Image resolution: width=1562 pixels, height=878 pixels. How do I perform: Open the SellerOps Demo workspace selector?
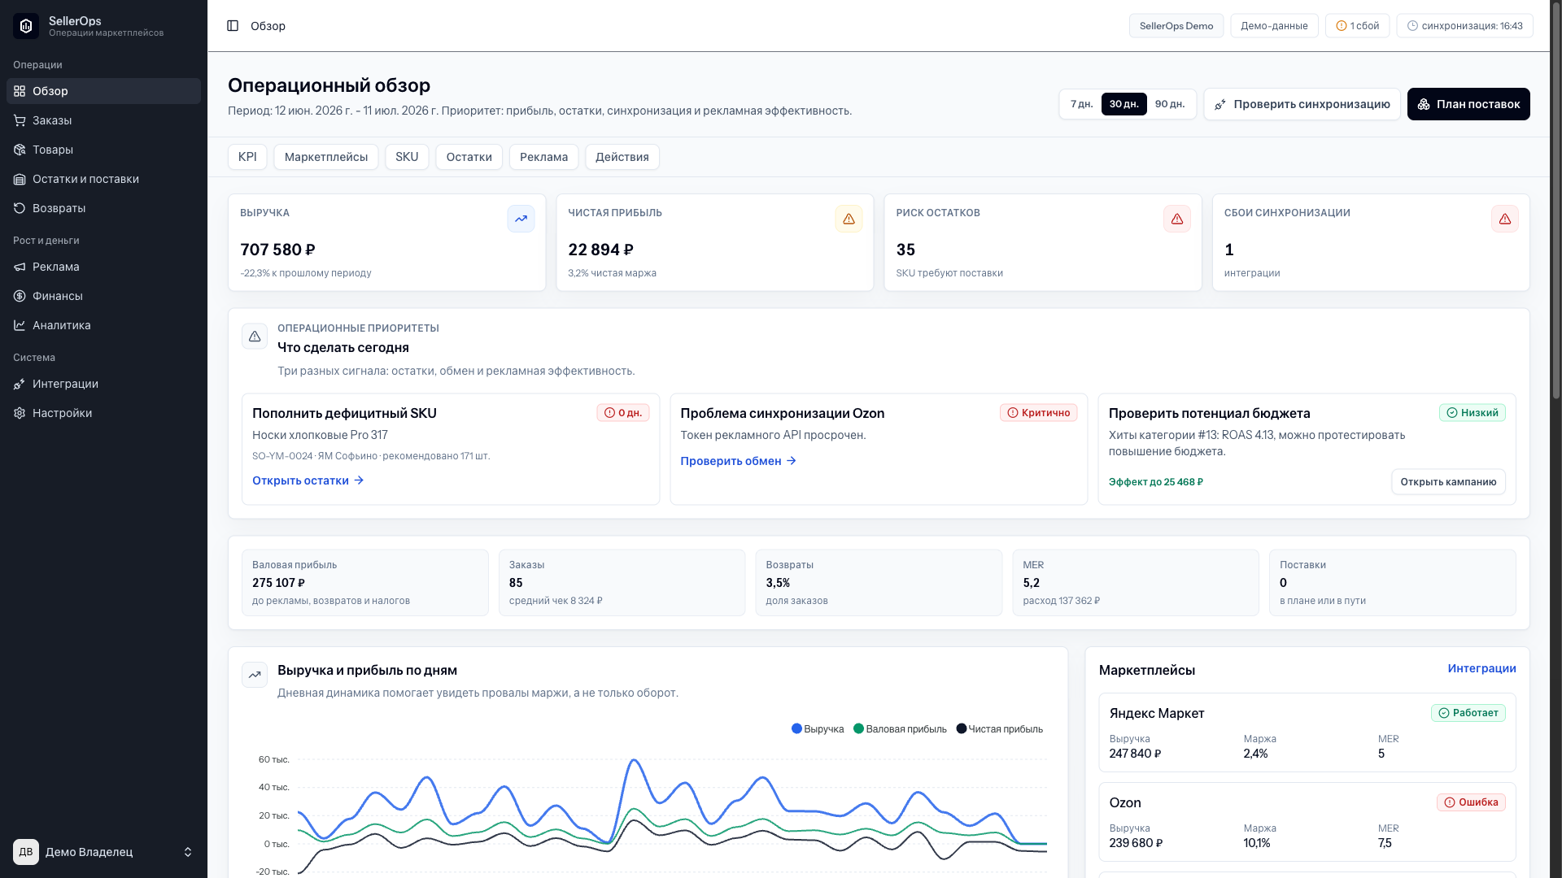(x=1176, y=26)
